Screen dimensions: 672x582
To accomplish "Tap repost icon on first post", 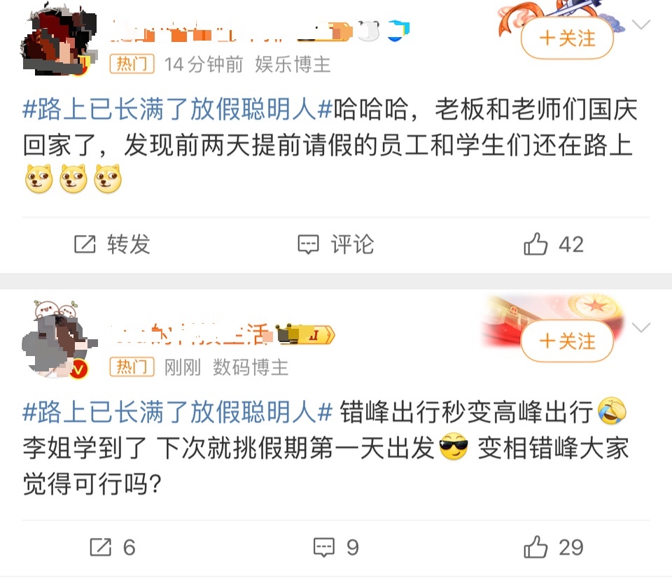I will (85, 244).
